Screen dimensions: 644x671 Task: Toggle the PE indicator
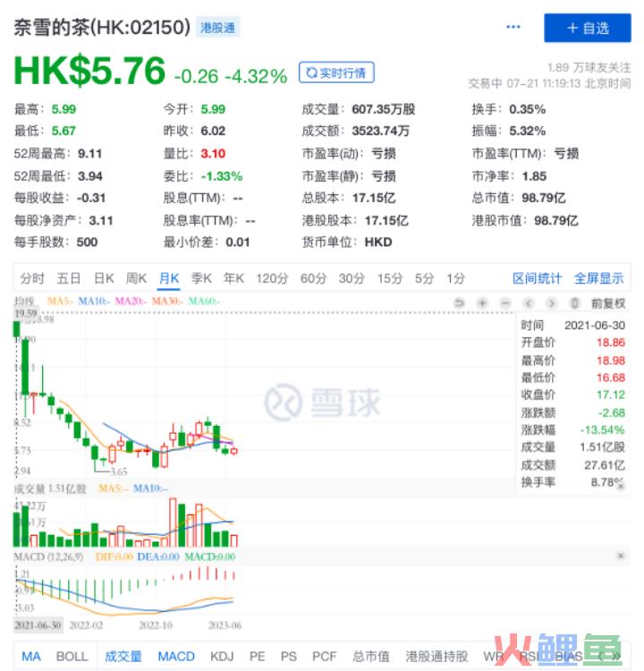pos(258,657)
